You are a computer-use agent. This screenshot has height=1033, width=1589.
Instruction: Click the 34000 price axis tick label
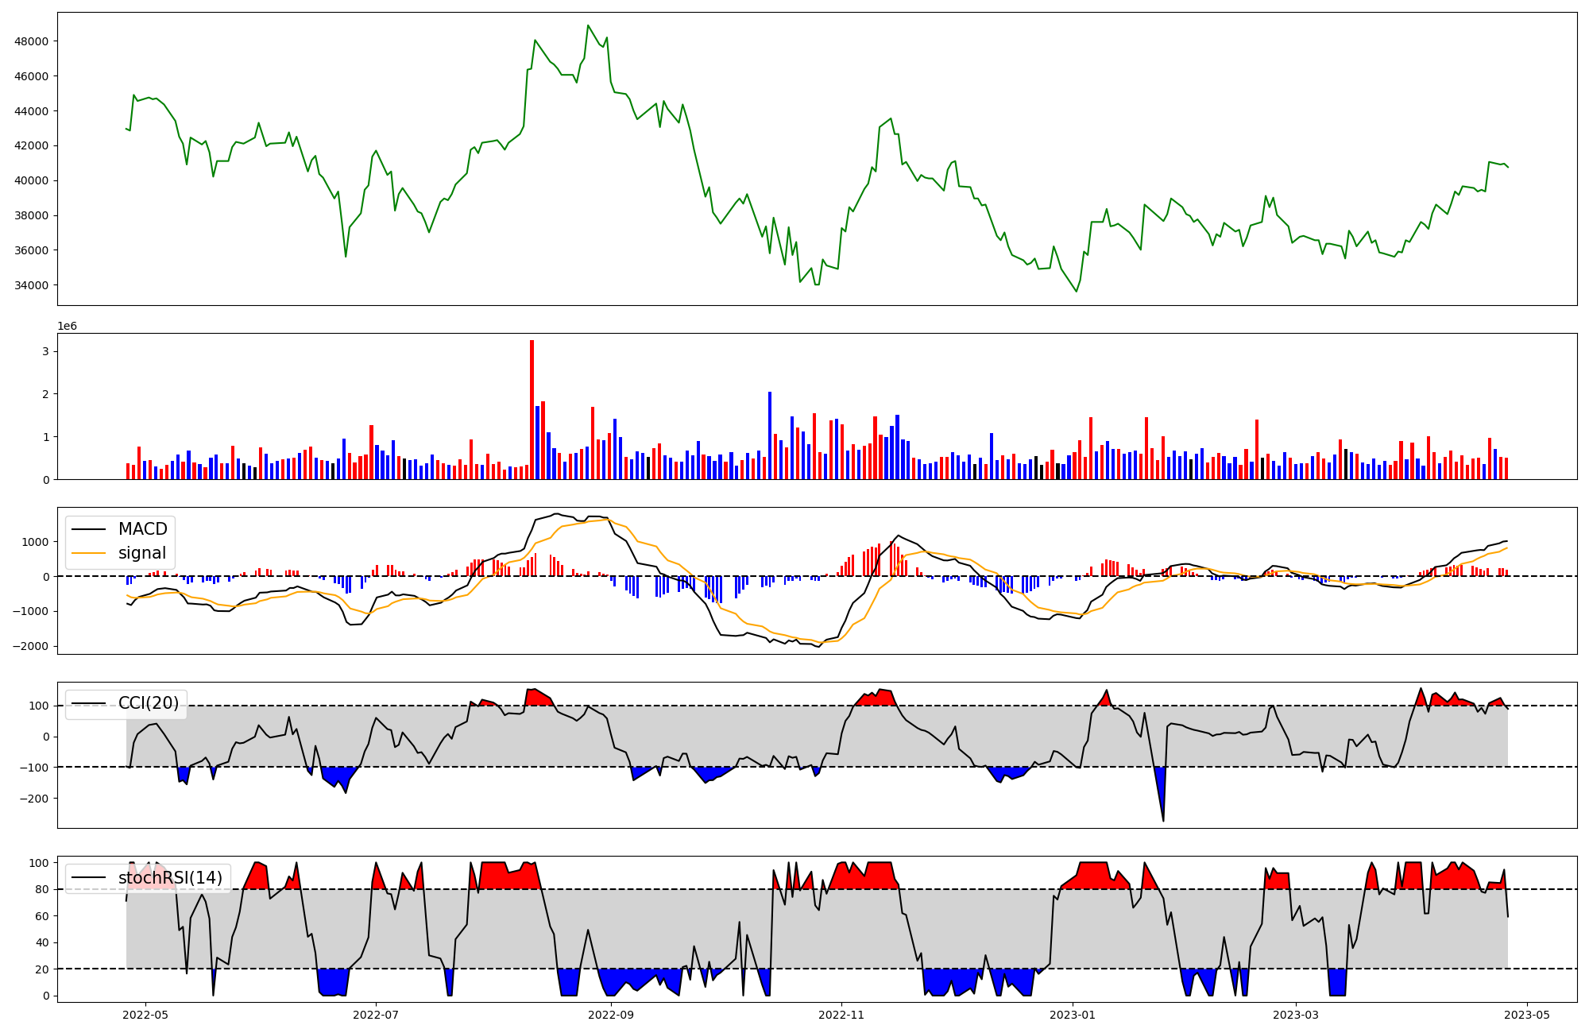tap(32, 285)
